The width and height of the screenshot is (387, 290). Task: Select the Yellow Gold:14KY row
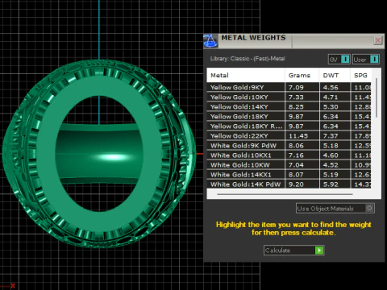(289, 106)
